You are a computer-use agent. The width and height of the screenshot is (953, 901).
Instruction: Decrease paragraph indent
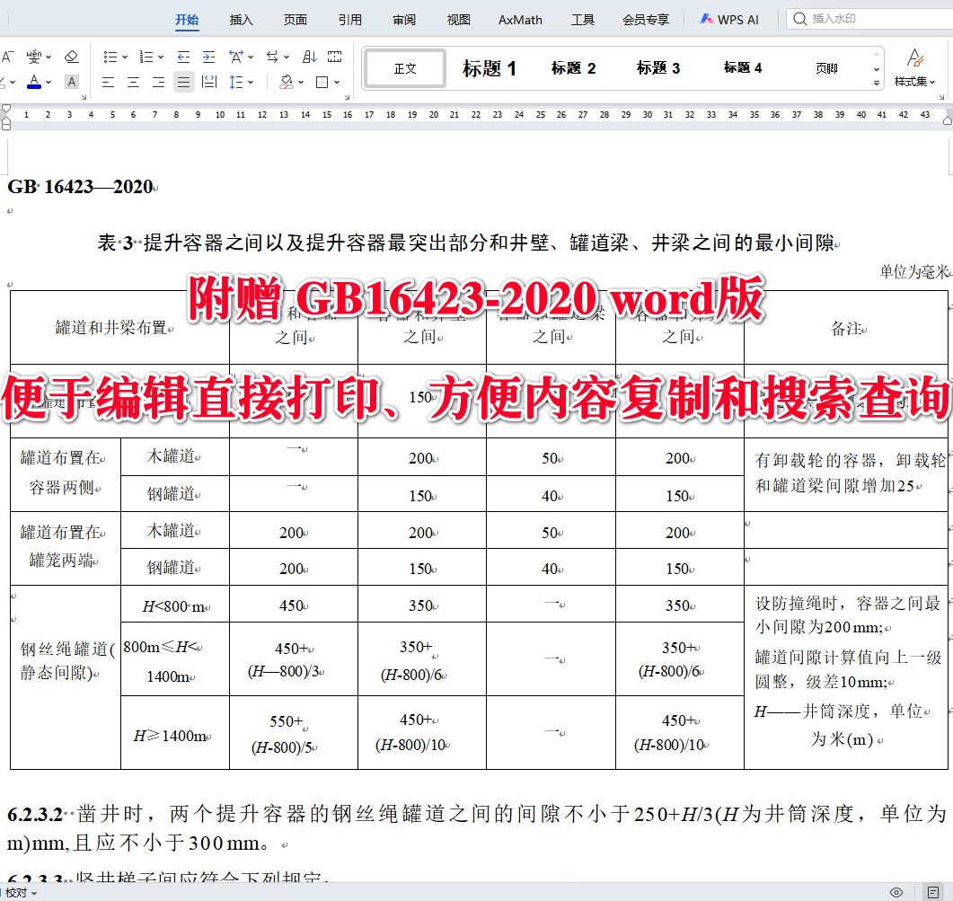click(x=182, y=56)
